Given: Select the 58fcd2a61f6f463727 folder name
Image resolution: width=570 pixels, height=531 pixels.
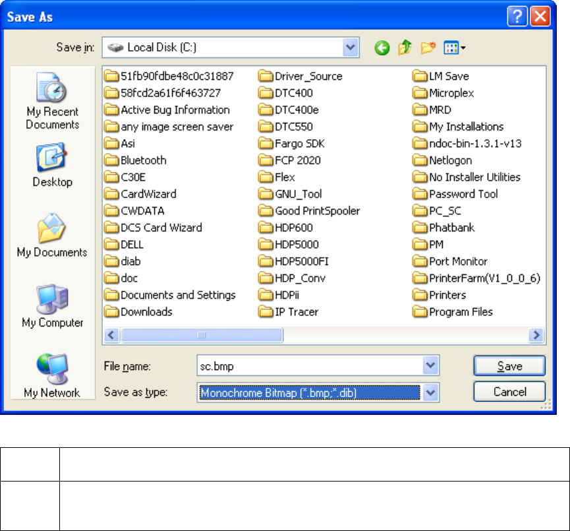Looking at the screenshot, I should pos(171,93).
